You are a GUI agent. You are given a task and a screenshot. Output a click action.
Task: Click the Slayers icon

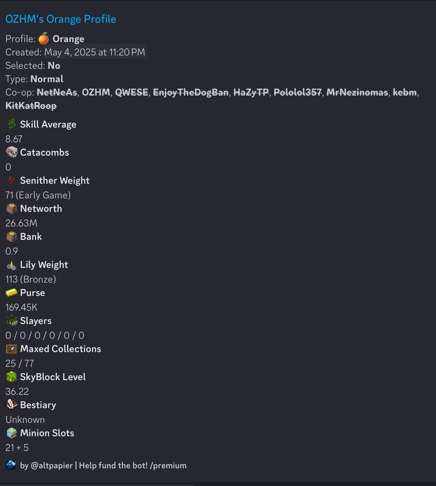[x=12, y=321]
